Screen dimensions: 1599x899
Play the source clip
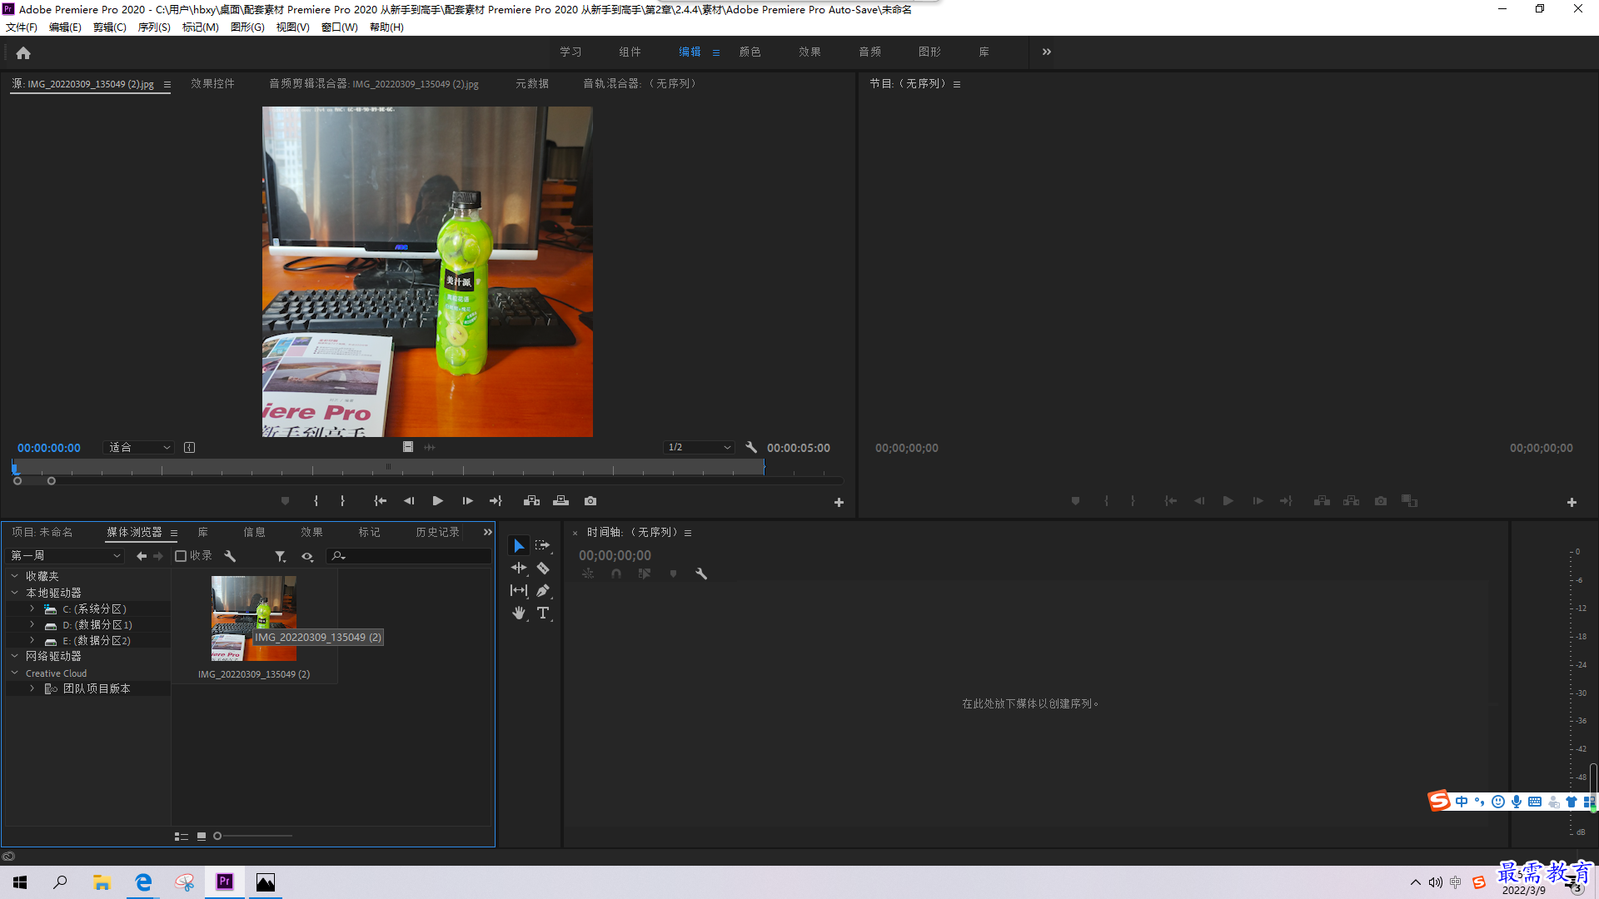[x=437, y=501]
